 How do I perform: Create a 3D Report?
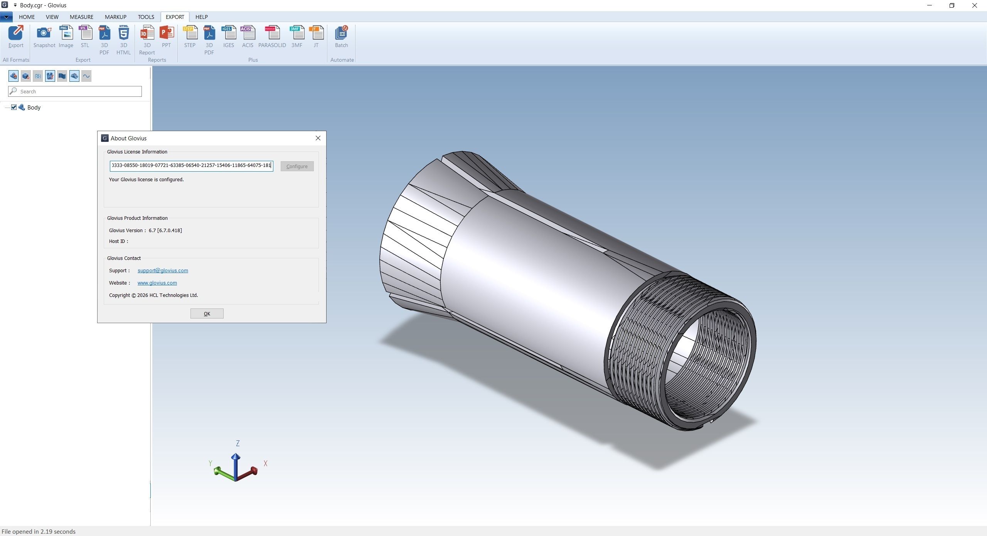(147, 40)
